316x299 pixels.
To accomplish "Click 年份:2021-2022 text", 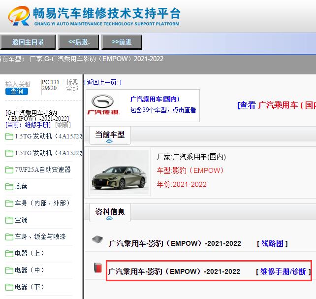I will [182, 185].
